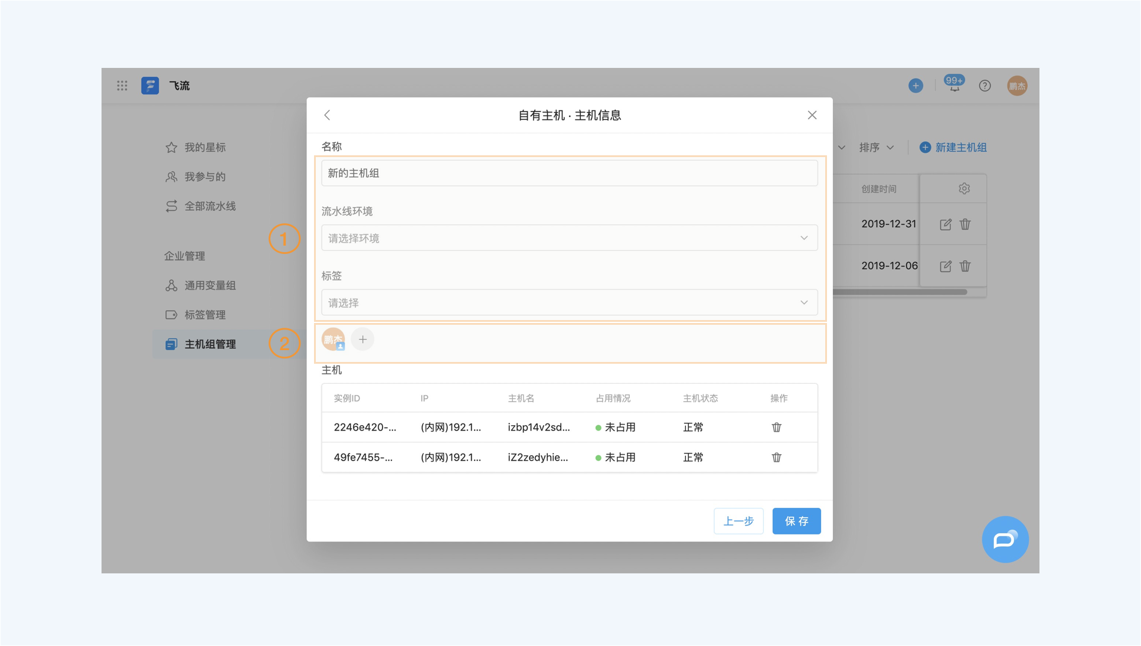Delete the host group created 2019-12-06
1141x646 pixels.
pyautogui.click(x=965, y=266)
